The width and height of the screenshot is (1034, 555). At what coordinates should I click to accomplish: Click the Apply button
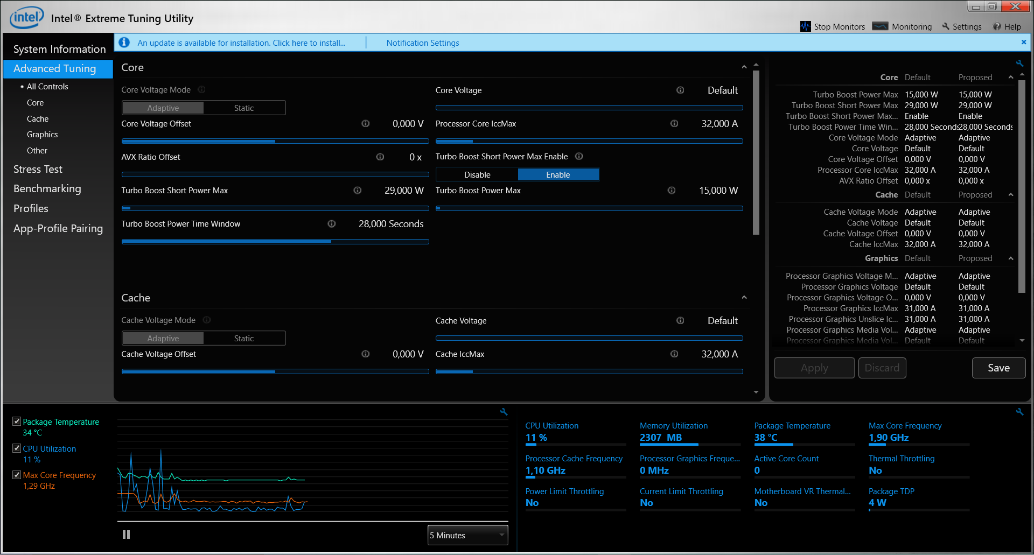pyautogui.click(x=814, y=368)
